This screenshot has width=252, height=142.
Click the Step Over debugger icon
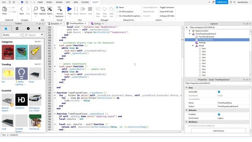tap(105, 9)
